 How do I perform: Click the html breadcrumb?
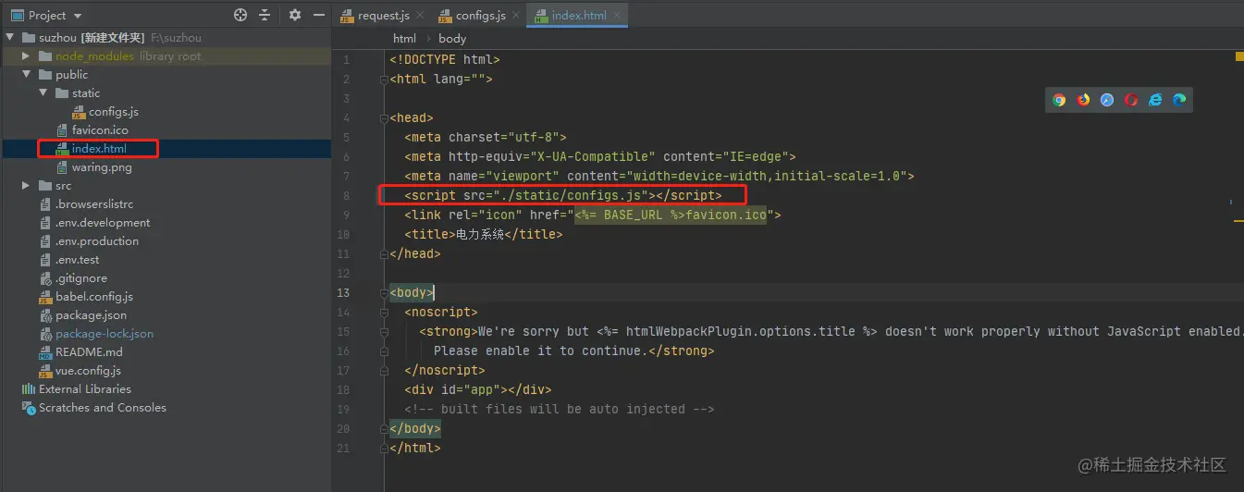(404, 38)
